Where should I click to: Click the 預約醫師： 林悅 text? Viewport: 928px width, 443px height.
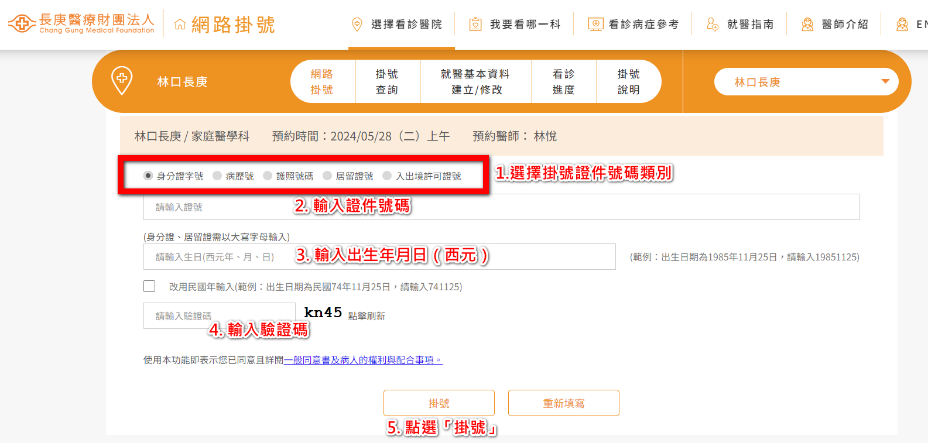point(515,136)
